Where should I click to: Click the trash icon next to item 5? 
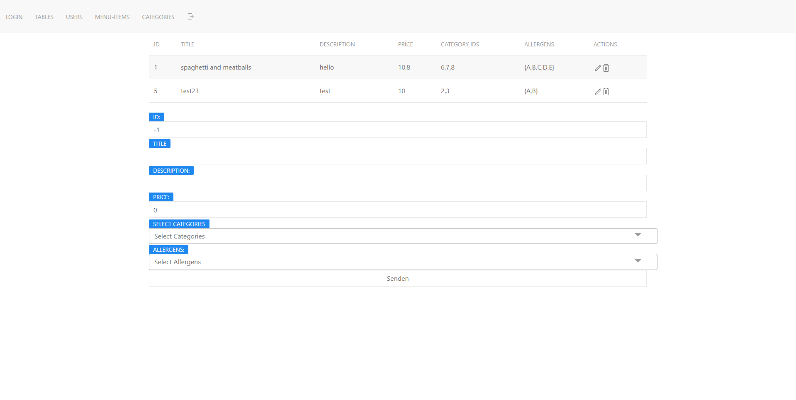[x=606, y=91]
